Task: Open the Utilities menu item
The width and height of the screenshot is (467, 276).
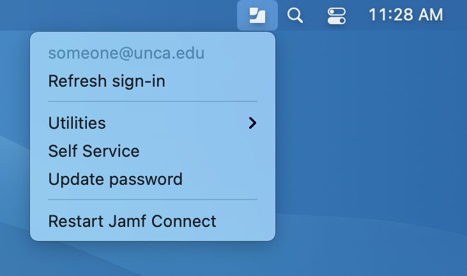Action: [77, 122]
